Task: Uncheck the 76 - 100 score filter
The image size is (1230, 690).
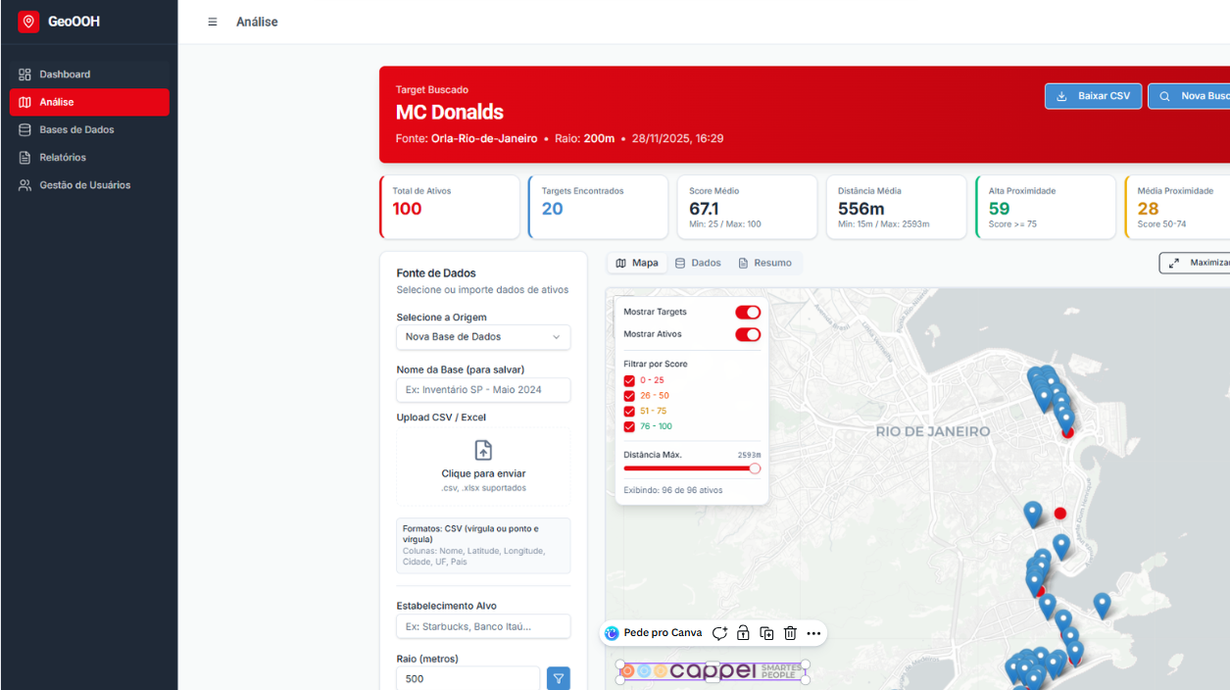Action: coord(629,426)
